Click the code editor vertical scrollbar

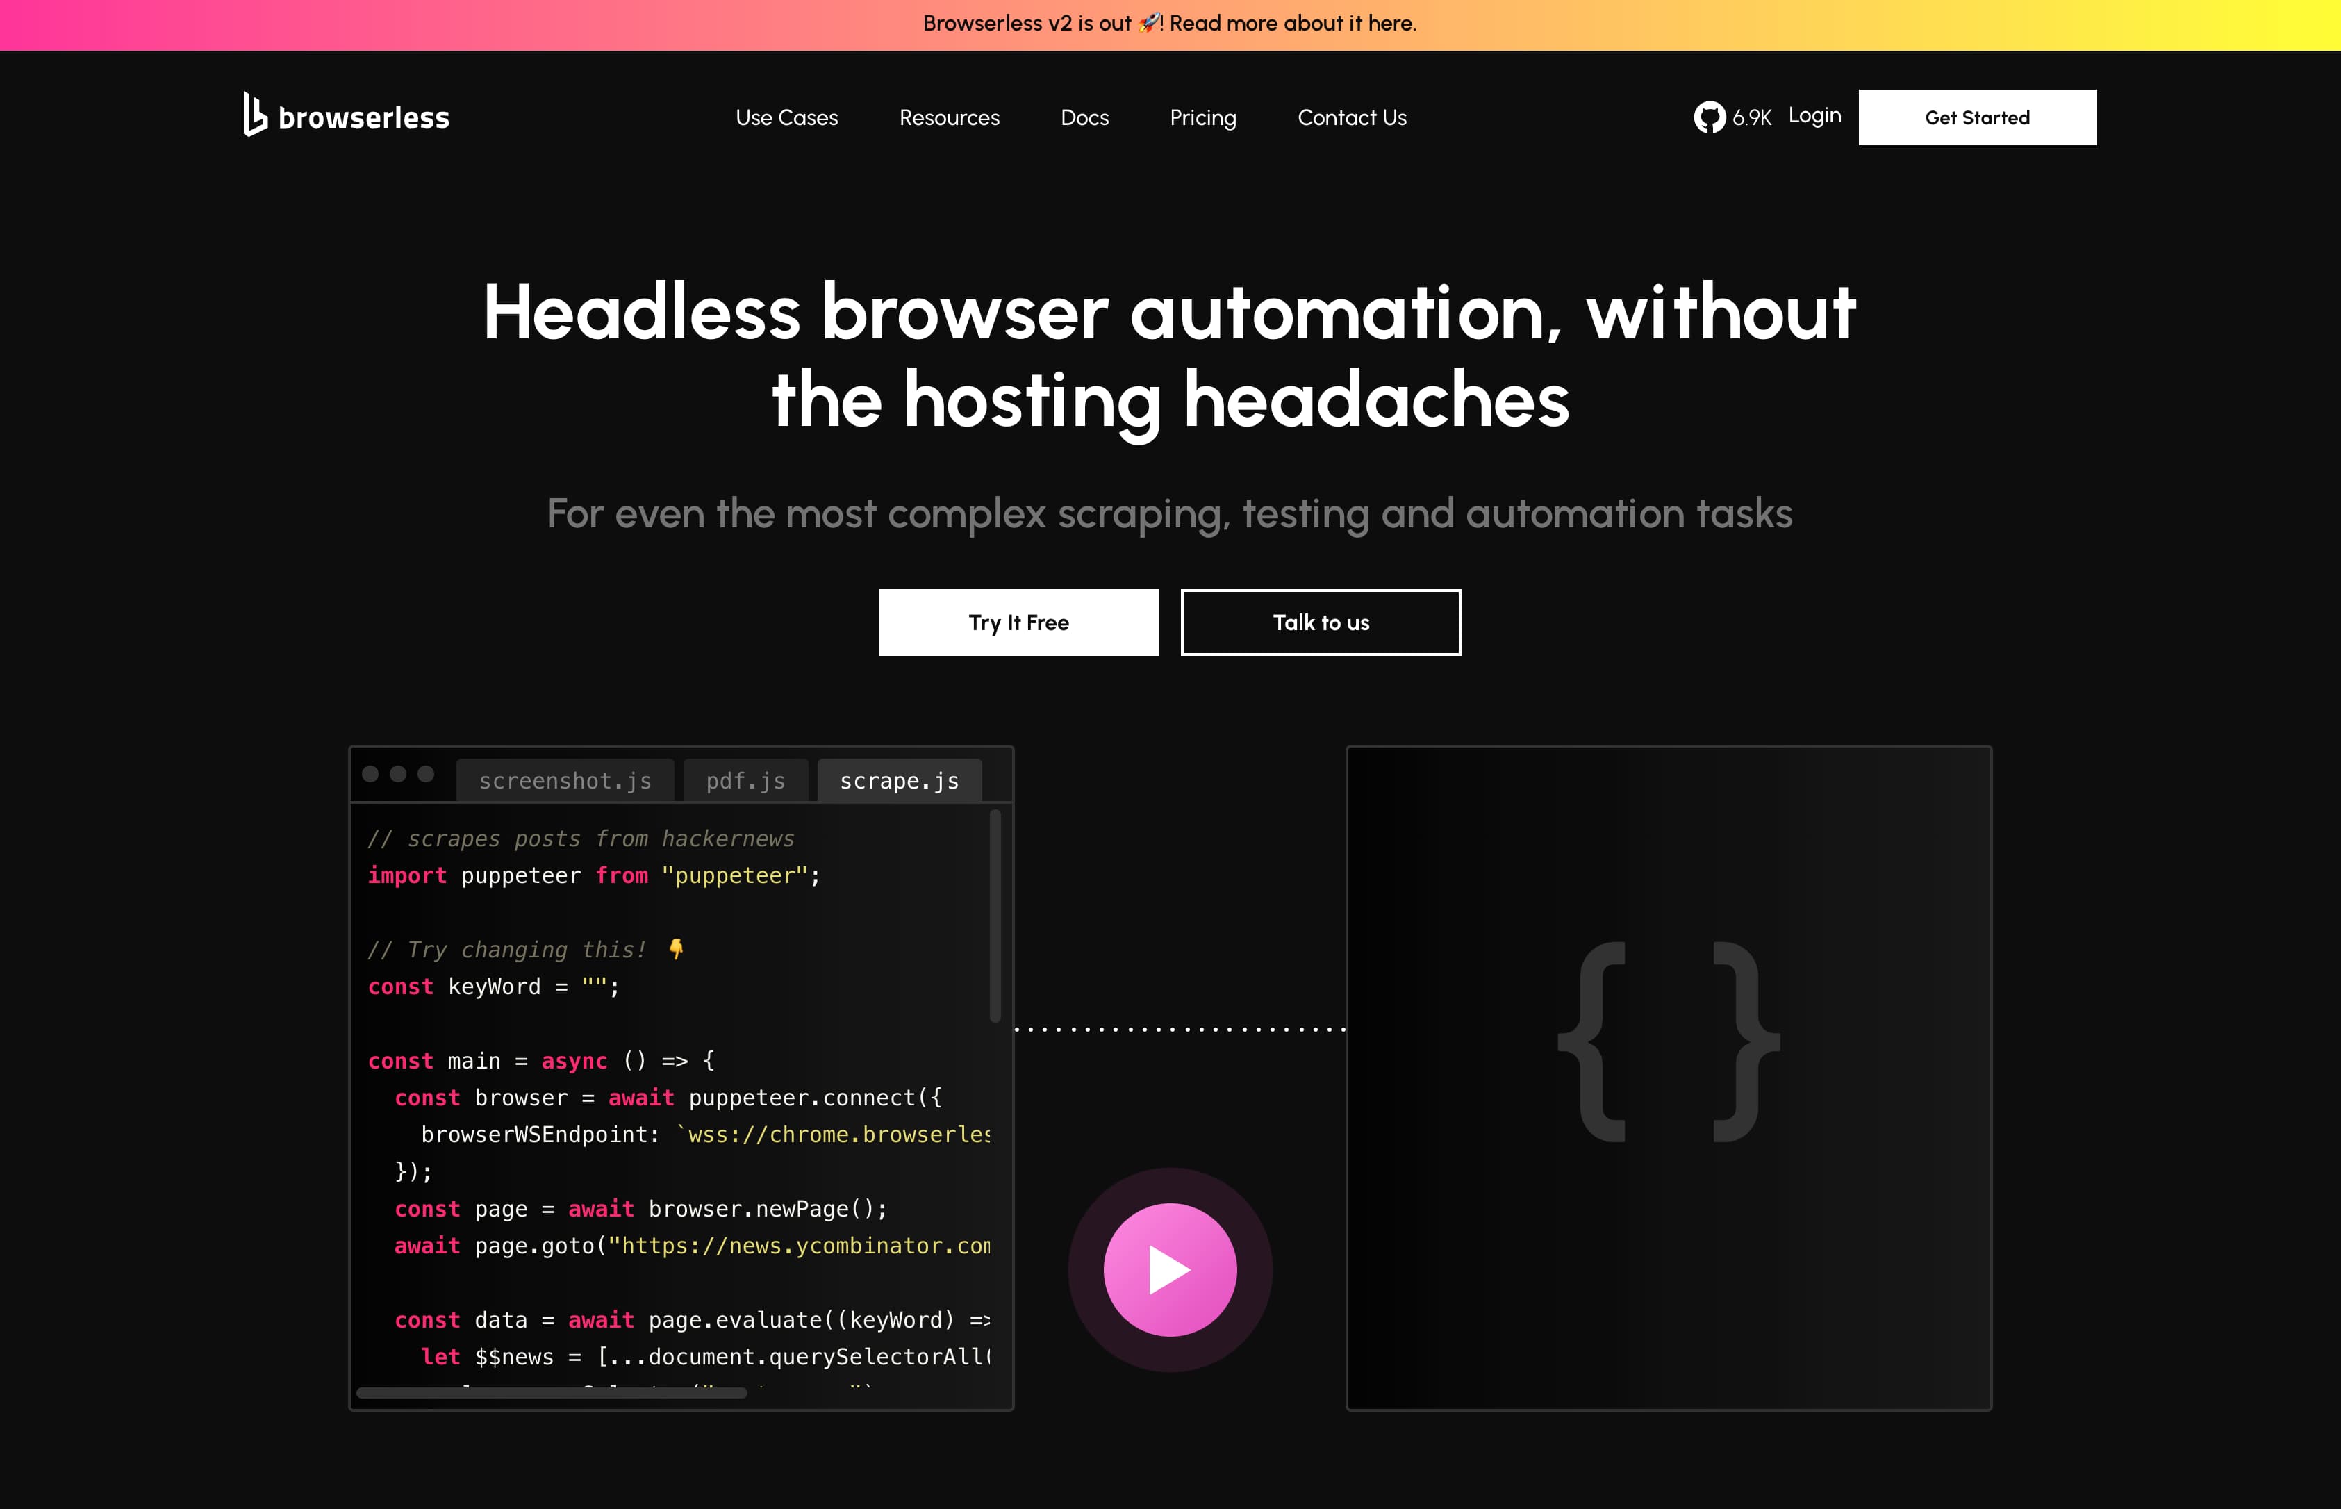tap(994, 915)
